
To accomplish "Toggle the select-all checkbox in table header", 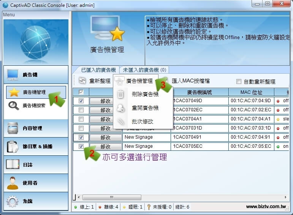I will click(x=81, y=92).
